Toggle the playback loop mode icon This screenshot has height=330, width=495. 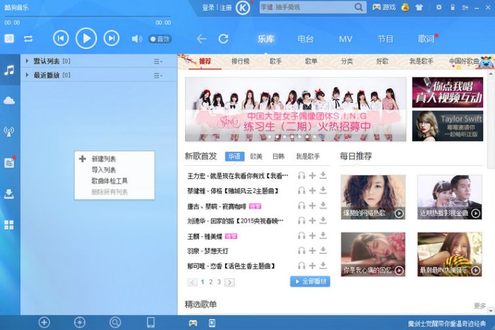[x=28, y=39]
